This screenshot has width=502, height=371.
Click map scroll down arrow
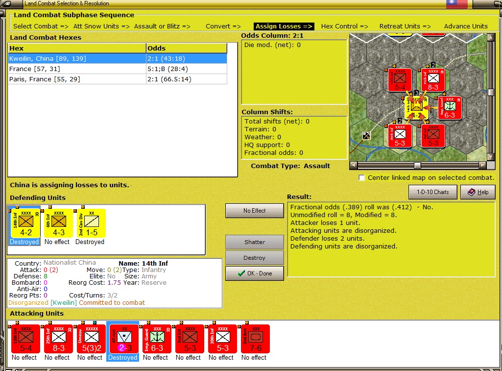491,157
